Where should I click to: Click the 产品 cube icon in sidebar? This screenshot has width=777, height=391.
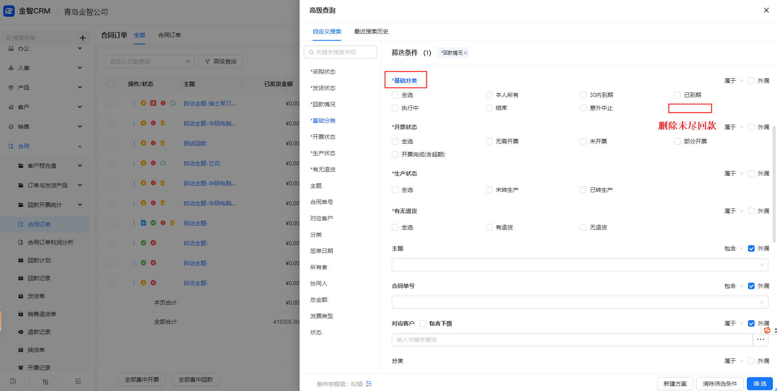tap(11, 88)
